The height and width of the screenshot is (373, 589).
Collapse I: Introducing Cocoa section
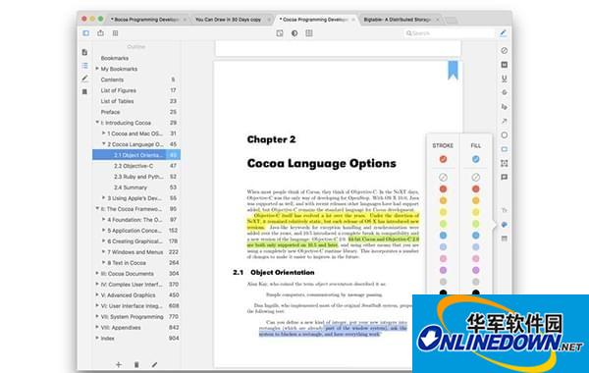[x=97, y=123]
